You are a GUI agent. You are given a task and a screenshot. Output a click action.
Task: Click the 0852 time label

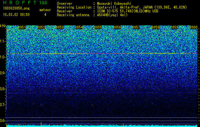pos(41,27)
